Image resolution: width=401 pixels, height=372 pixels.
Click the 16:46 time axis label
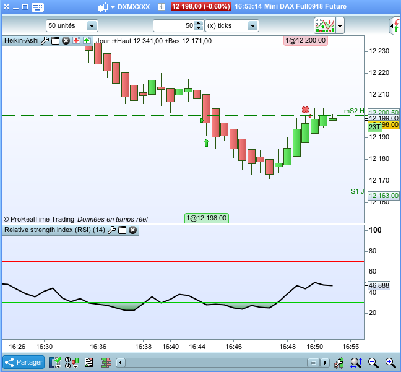click(x=233, y=347)
